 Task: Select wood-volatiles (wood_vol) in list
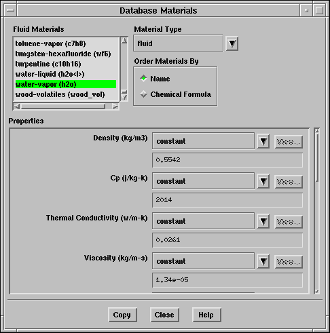[66, 94]
